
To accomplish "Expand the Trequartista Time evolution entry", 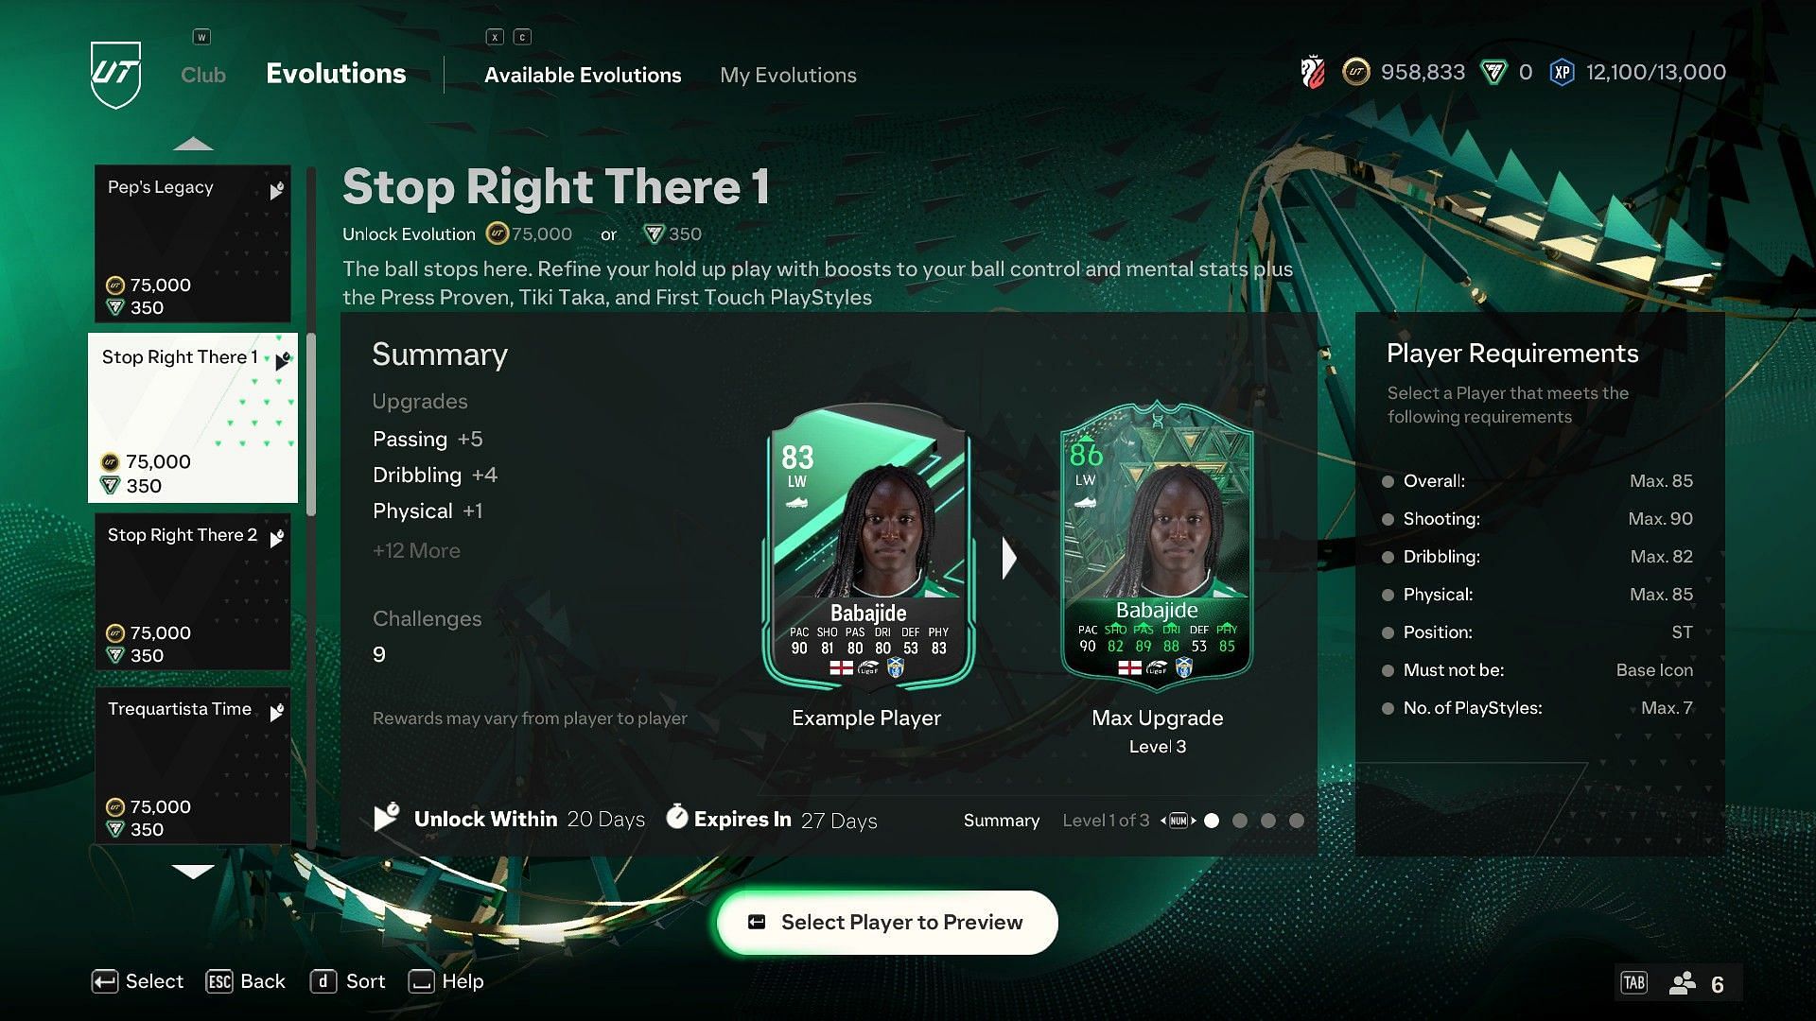I will [192, 767].
